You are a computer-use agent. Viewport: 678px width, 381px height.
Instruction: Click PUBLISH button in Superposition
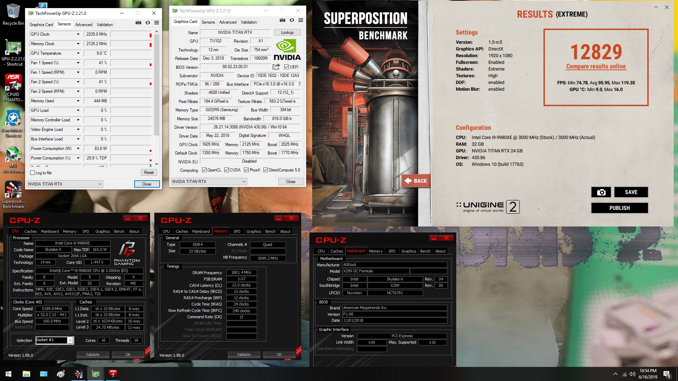click(x=619, y=208)
